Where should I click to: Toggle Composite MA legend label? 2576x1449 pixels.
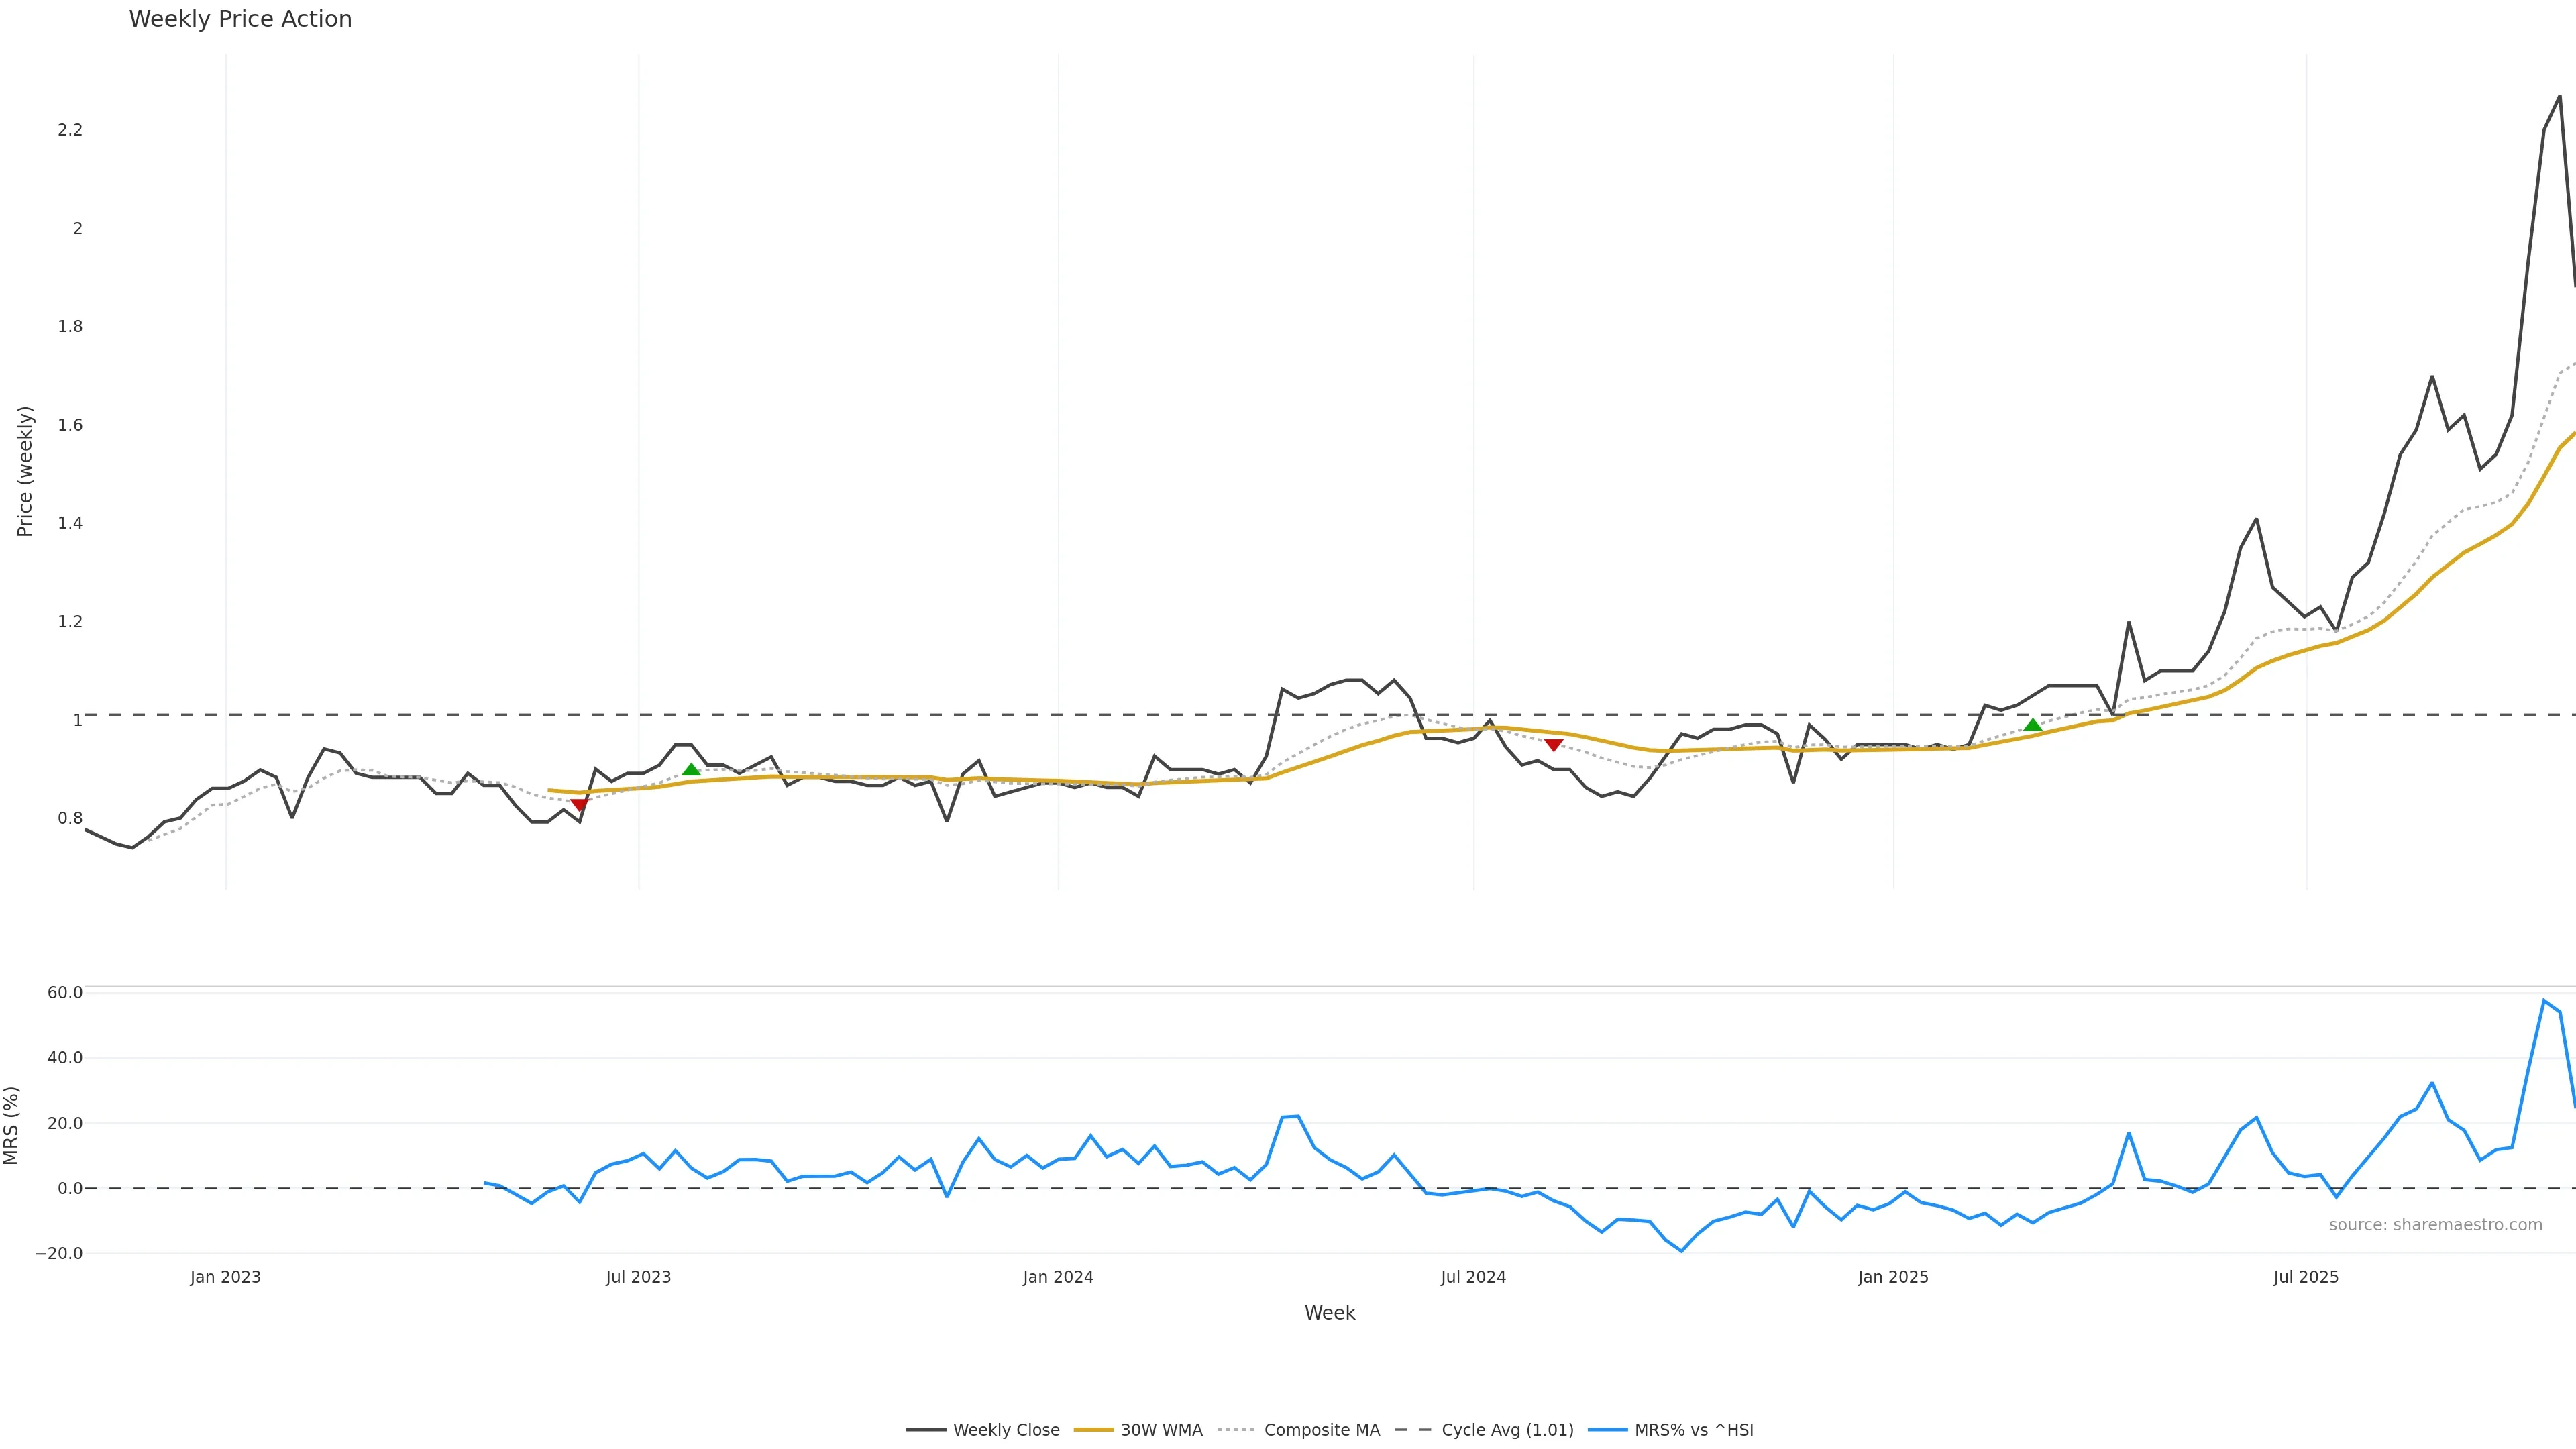[x=1321, y=1430]
